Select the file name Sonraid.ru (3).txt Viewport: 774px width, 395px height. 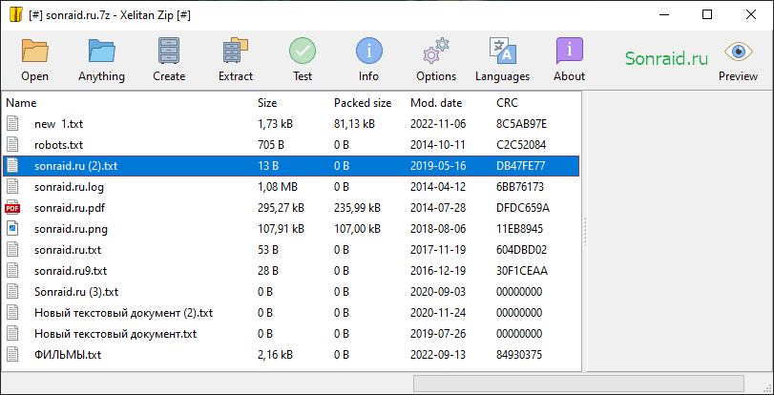[x=76, y=292]
